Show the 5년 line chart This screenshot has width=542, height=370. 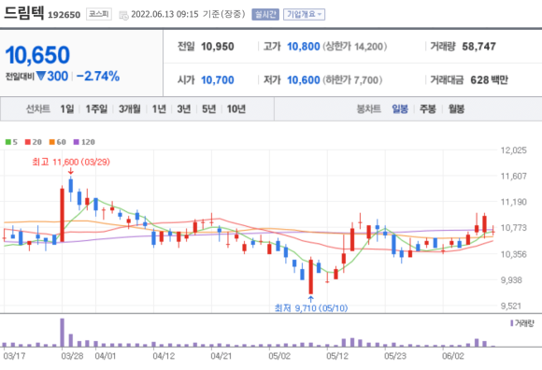pos(208,109)
